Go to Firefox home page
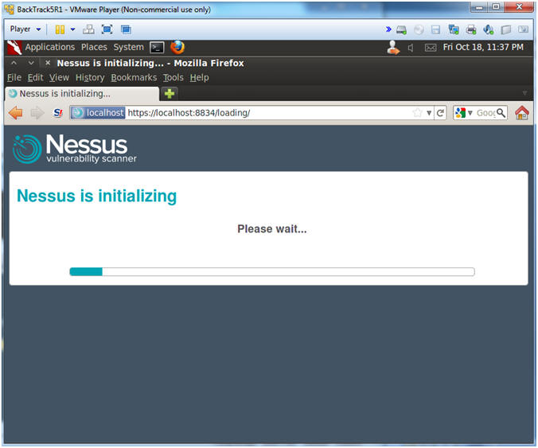538x448 pixels. pos(522,112)
